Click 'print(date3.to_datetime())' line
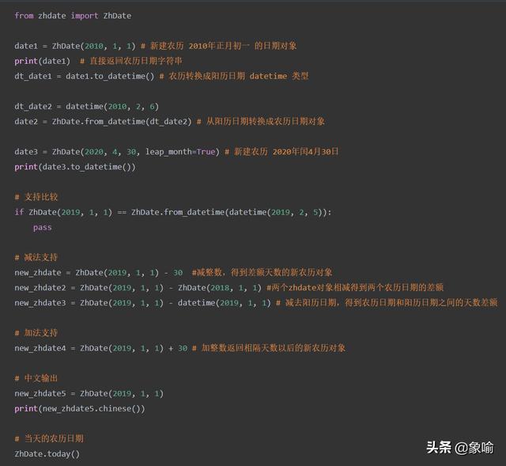This screenshot has height=466, width=506. click(x=75, y=167)
